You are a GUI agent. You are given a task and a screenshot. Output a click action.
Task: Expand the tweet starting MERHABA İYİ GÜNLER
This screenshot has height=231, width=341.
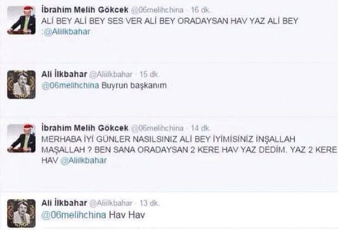pyautogui.click(x=189, y=150)
